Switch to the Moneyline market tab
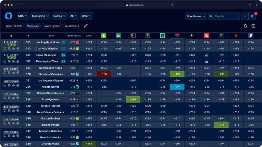Screen dimensions: 262x147 click(33, 26)
